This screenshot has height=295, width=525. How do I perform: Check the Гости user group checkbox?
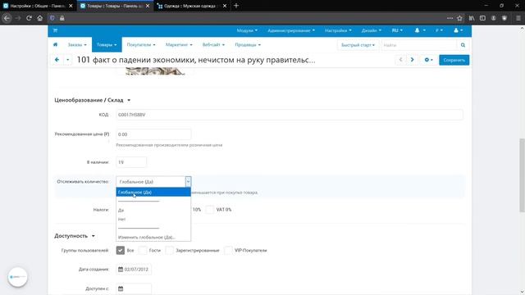click(x=143, y=250)
